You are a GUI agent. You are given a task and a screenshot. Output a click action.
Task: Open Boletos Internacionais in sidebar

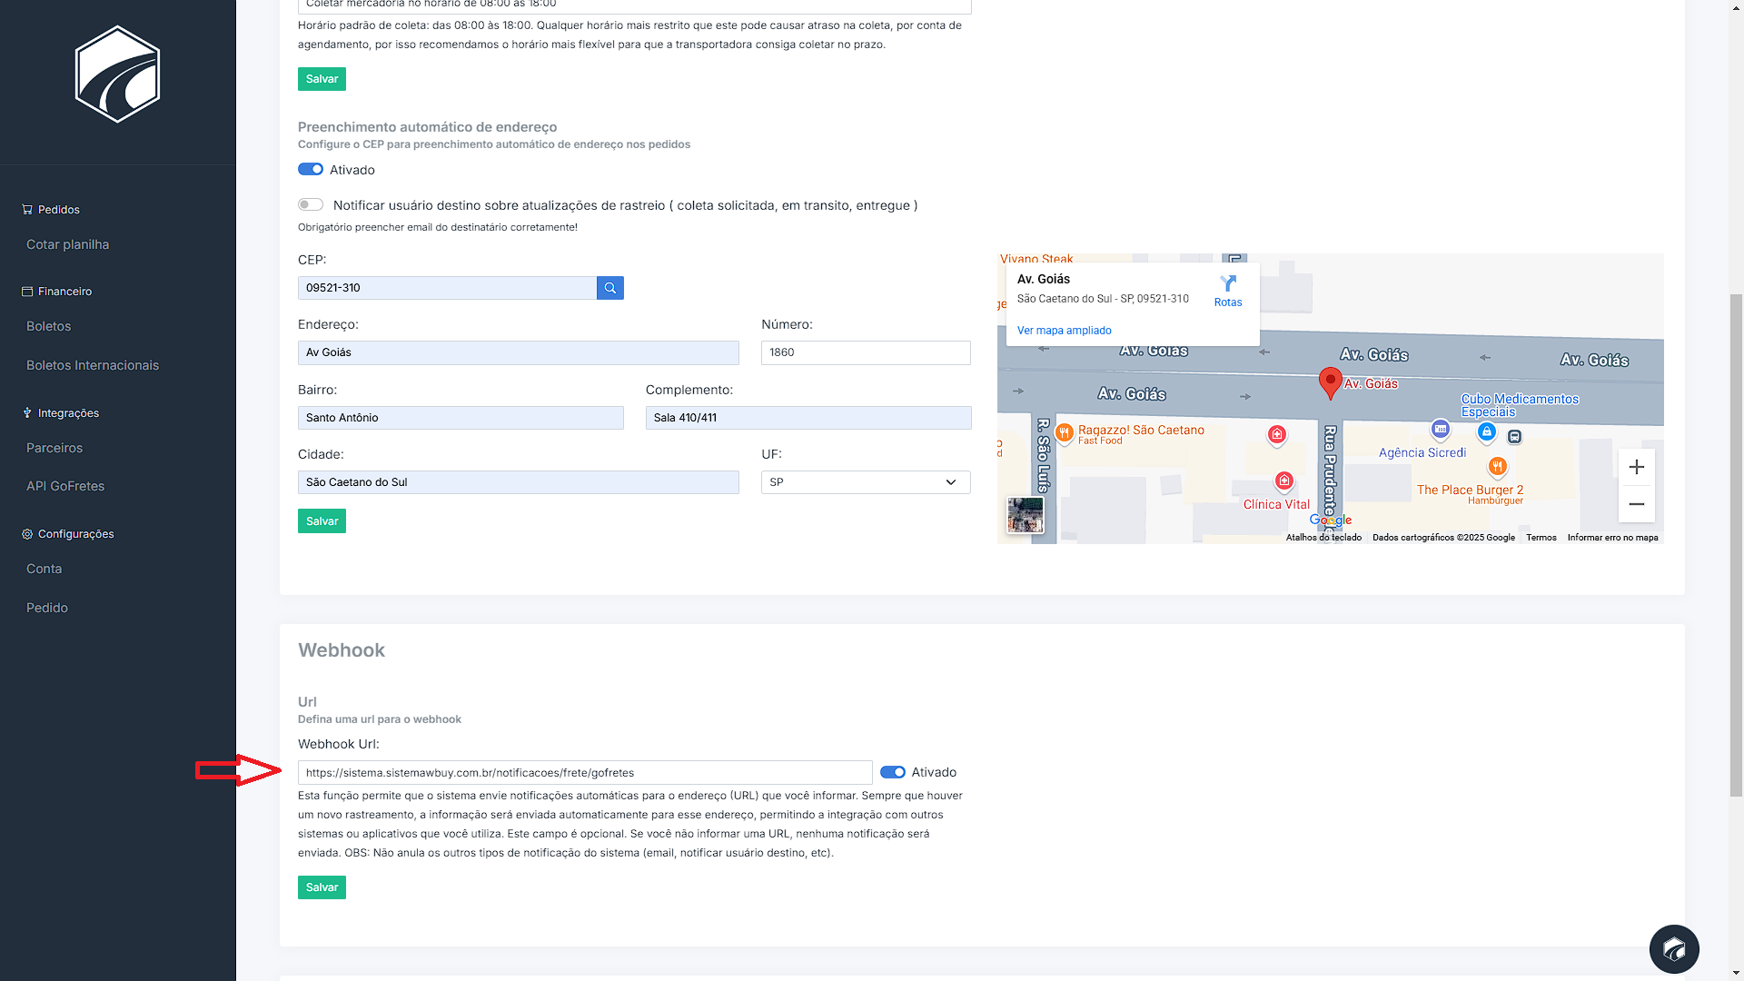coord(93,365)
